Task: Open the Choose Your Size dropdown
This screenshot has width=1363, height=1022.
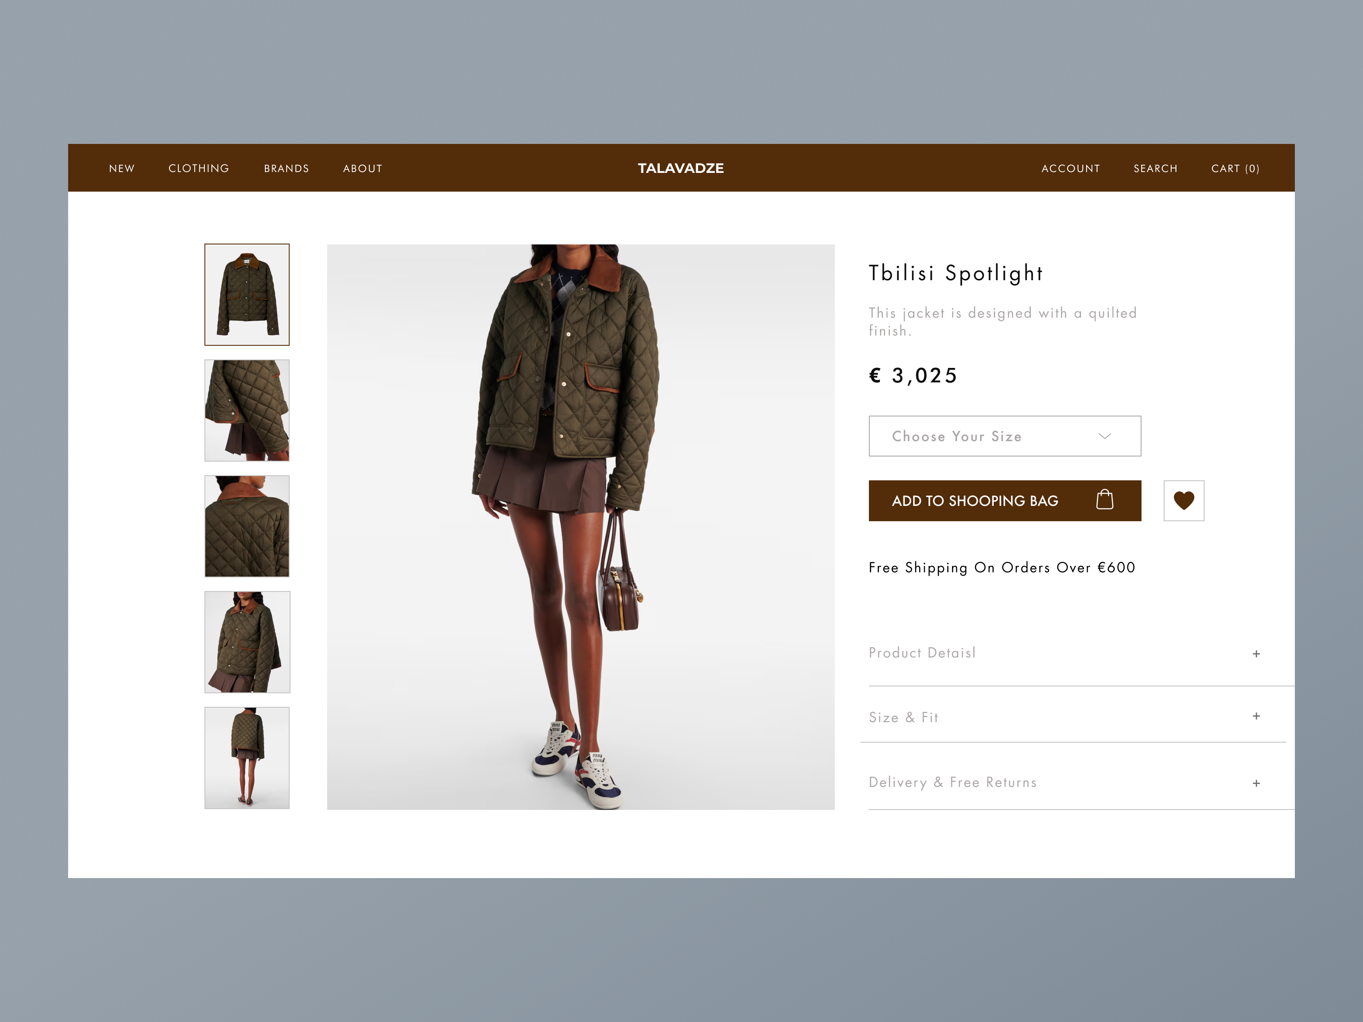Action: (x=1004, y=436)
